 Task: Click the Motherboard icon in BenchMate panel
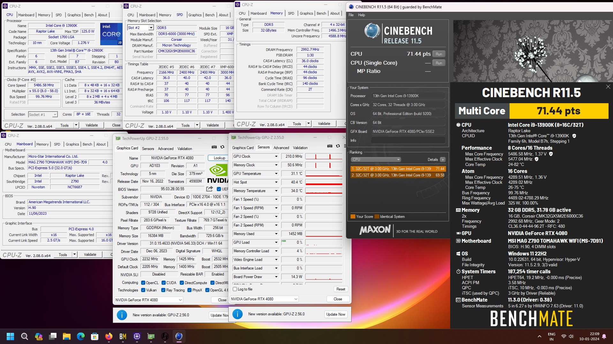458,241
